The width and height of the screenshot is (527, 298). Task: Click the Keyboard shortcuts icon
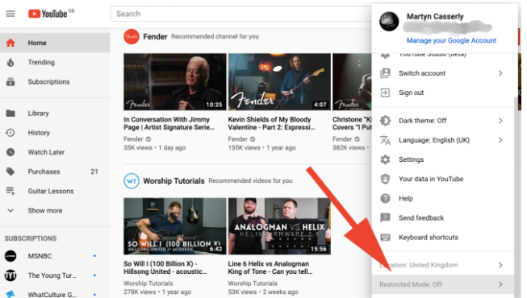tap(385, 238)
